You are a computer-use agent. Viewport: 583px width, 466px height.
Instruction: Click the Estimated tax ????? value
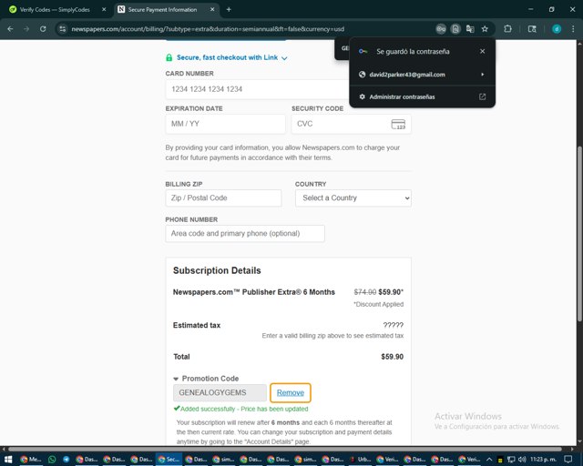pos(393,326)
